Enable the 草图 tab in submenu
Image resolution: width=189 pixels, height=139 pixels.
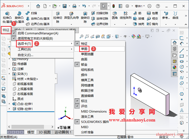100,49
